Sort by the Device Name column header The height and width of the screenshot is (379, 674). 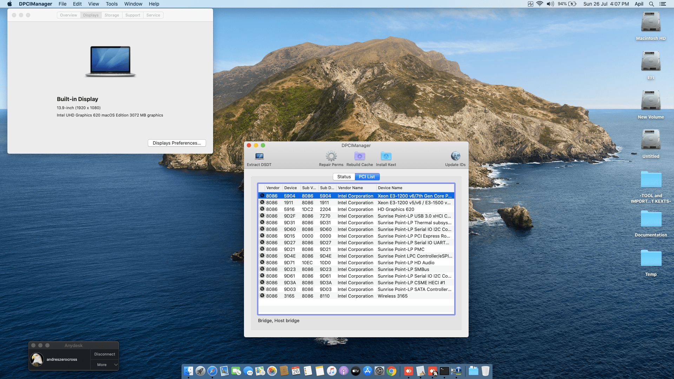[x=415, y=188]
